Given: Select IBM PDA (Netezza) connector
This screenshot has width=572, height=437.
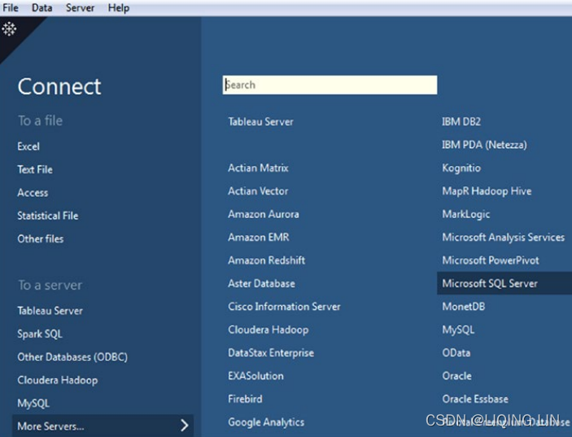Looking at the screenshot, I should [x=484, y=145].
